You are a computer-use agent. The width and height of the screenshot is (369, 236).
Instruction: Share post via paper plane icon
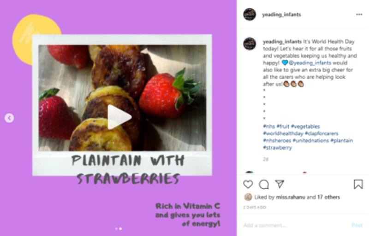pos(280,184)
